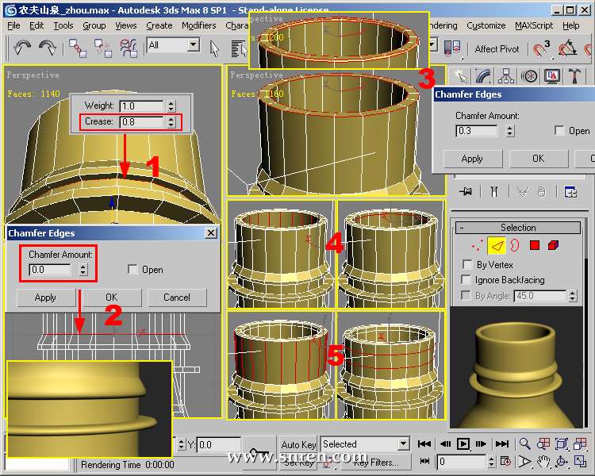The height and width of the screenshot is (476, 595).
Task: Open Configure Modifier Sets icon
Action: tap(570, 192)
